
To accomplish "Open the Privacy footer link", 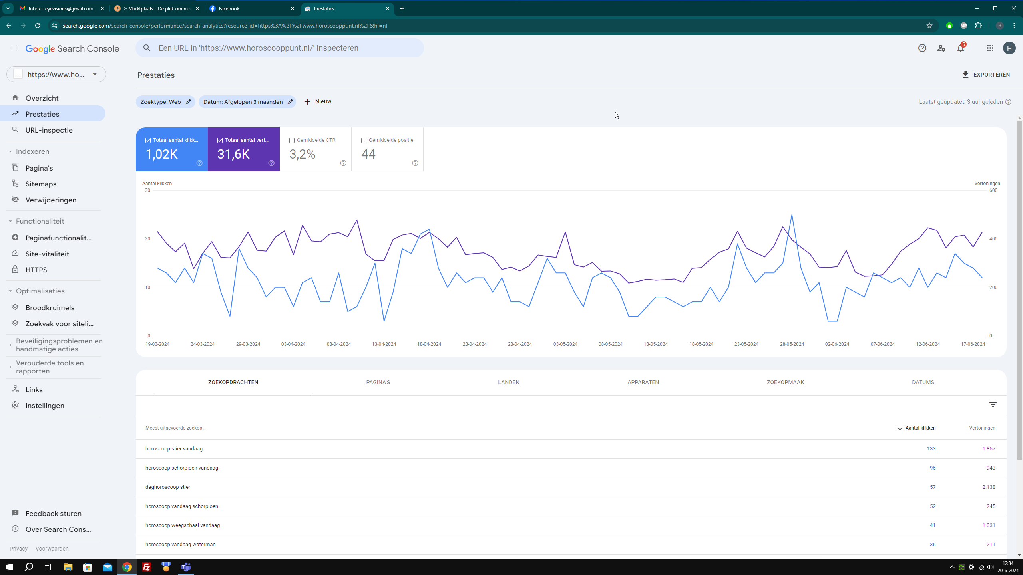I will (x=18, y=549).
